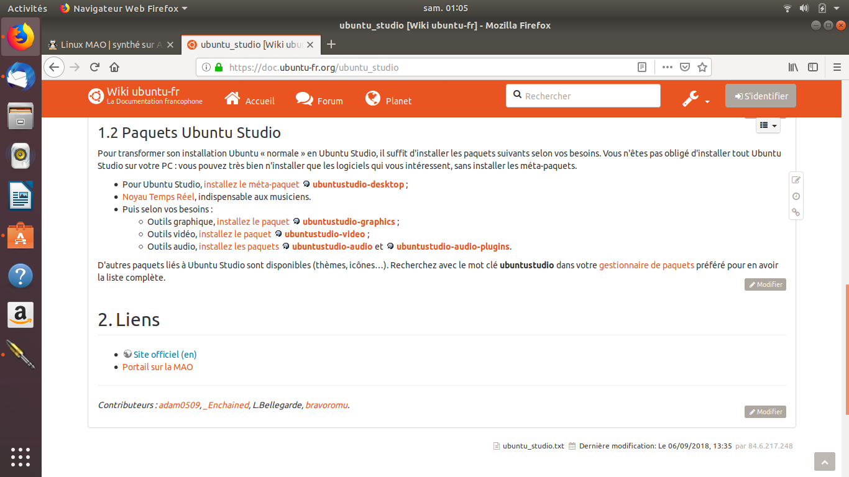The height and width of the screenshot is (477, 849).
Task: Go back to the previous page
Action: pos(54,67)
